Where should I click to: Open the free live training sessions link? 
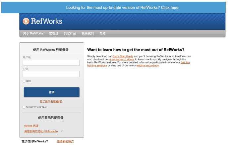(185, 62)
